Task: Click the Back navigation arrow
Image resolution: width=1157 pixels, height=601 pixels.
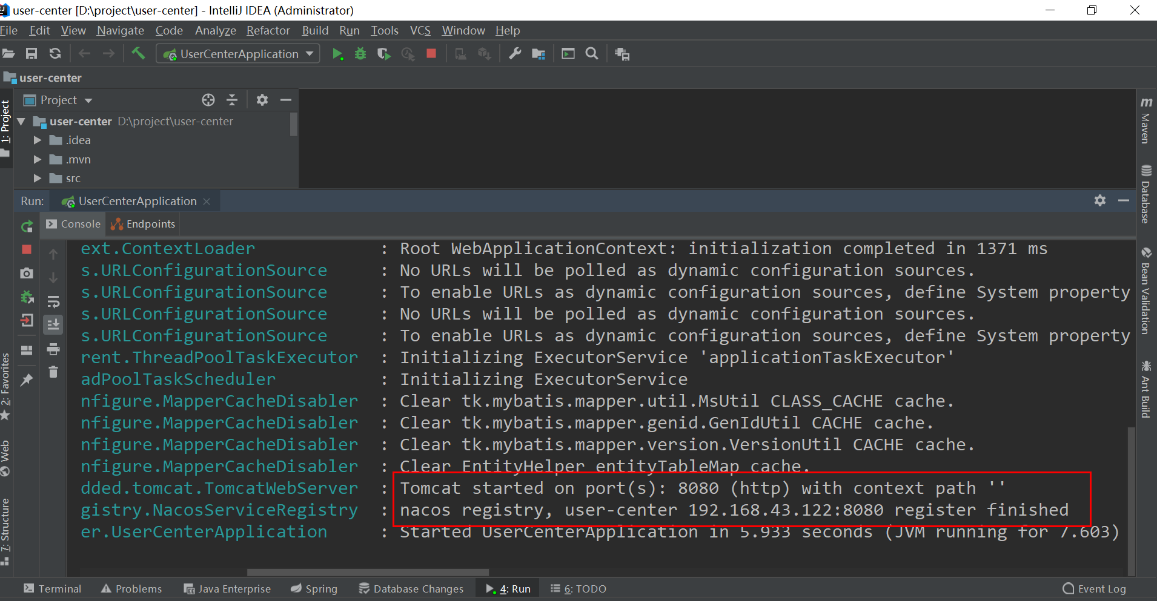Action: 84,54
